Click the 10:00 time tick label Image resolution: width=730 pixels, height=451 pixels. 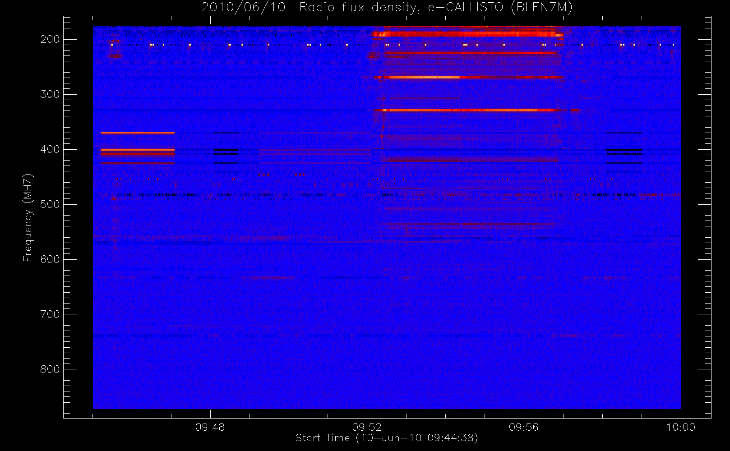(681, 427)
